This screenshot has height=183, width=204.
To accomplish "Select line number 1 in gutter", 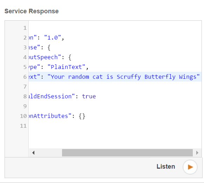I will pos(25,28).
